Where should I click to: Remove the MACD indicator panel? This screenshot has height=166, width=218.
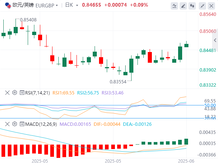(x=7, y=124)
